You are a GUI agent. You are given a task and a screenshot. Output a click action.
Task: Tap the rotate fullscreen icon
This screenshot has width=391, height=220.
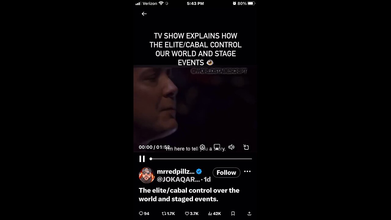pos(246,147)
